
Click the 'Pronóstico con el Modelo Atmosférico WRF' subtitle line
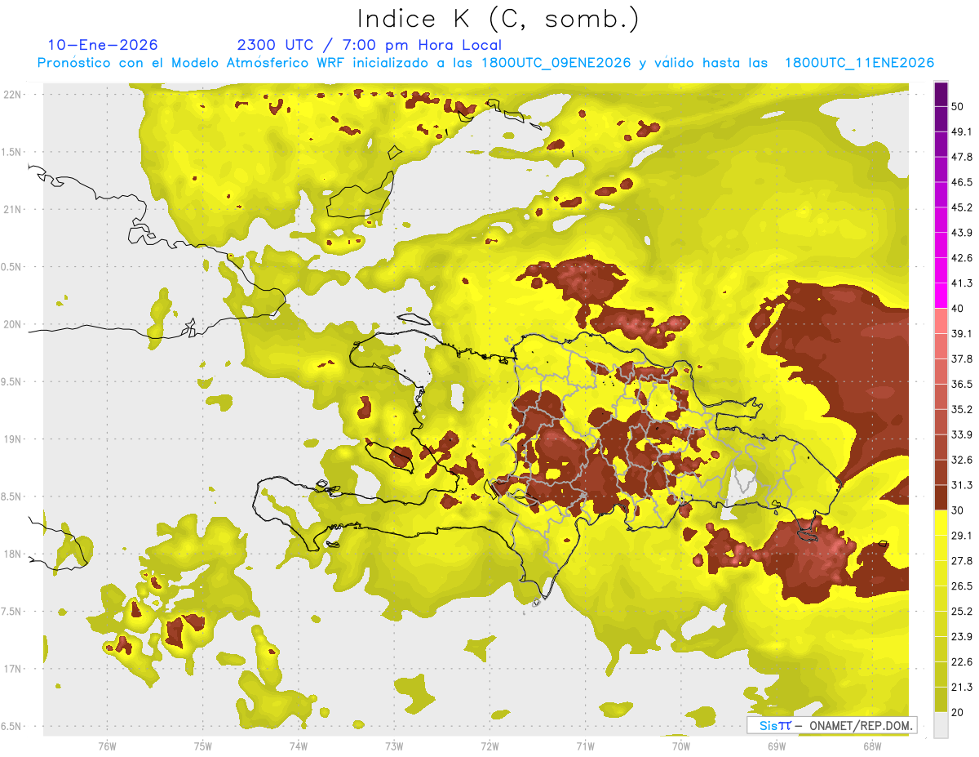(x=485, y=63)
